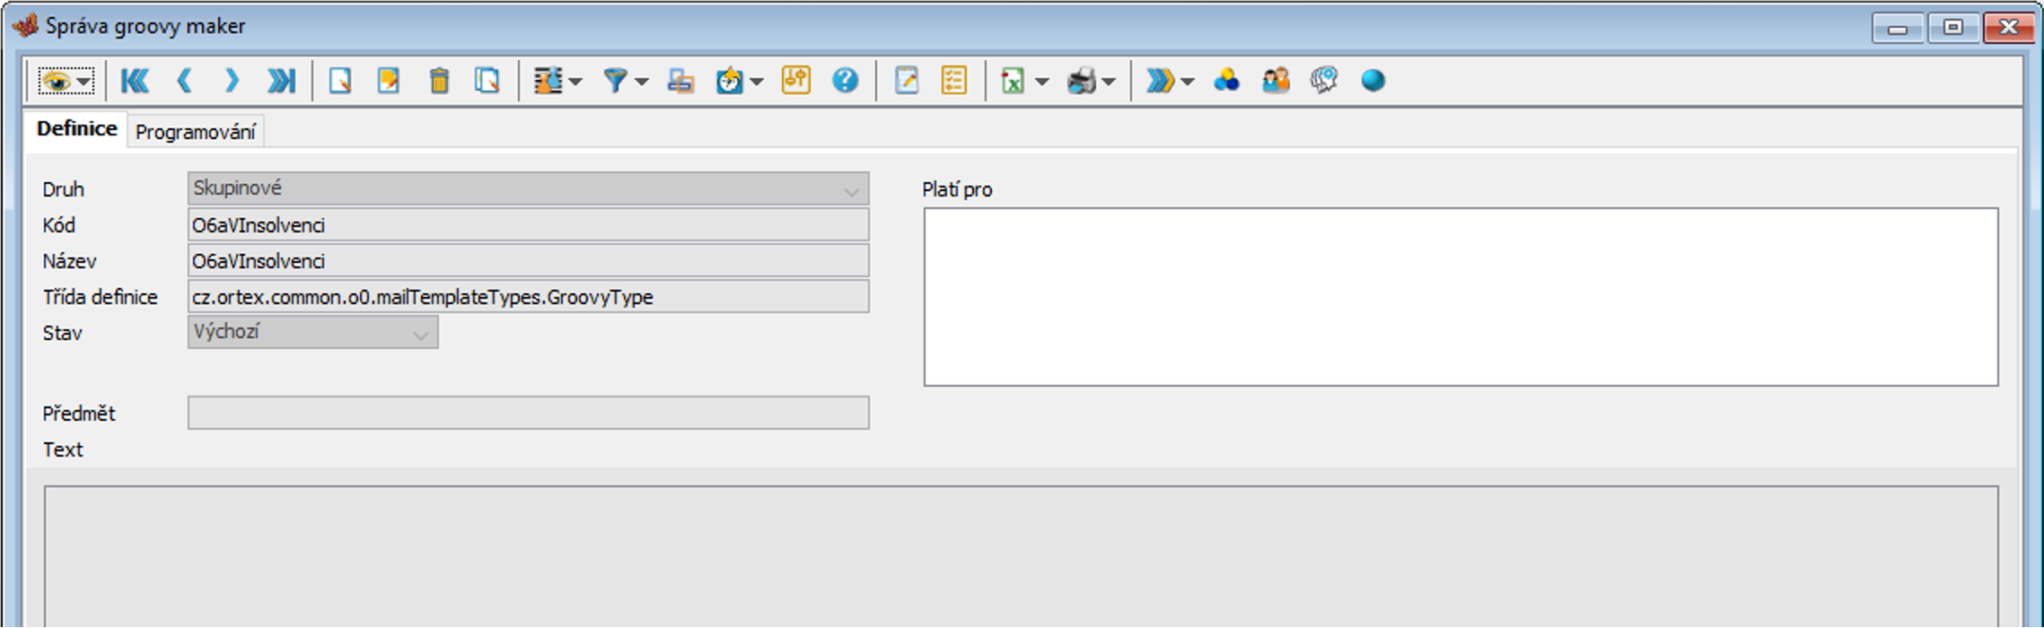Click the Platí pro list box
Viewport: 2044px width, 628px height.
click(x=1460, y=297)
